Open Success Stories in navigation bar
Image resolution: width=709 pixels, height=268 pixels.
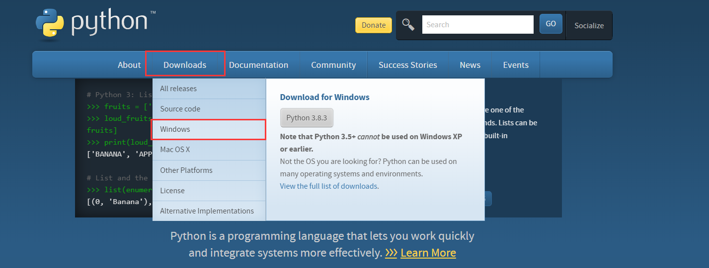pyautogui.click(x=408, y=65)
